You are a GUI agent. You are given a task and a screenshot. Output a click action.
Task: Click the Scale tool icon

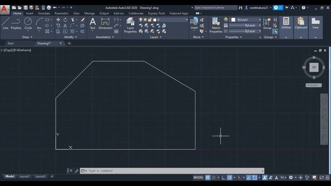(66, 32)
